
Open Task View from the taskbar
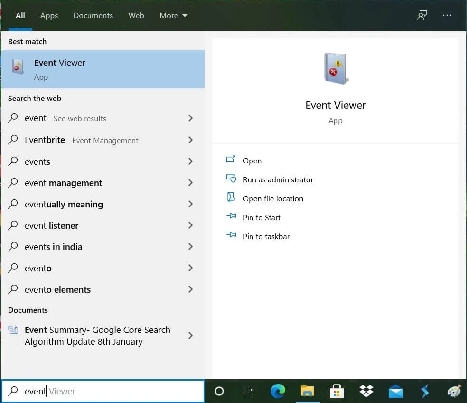248,391
